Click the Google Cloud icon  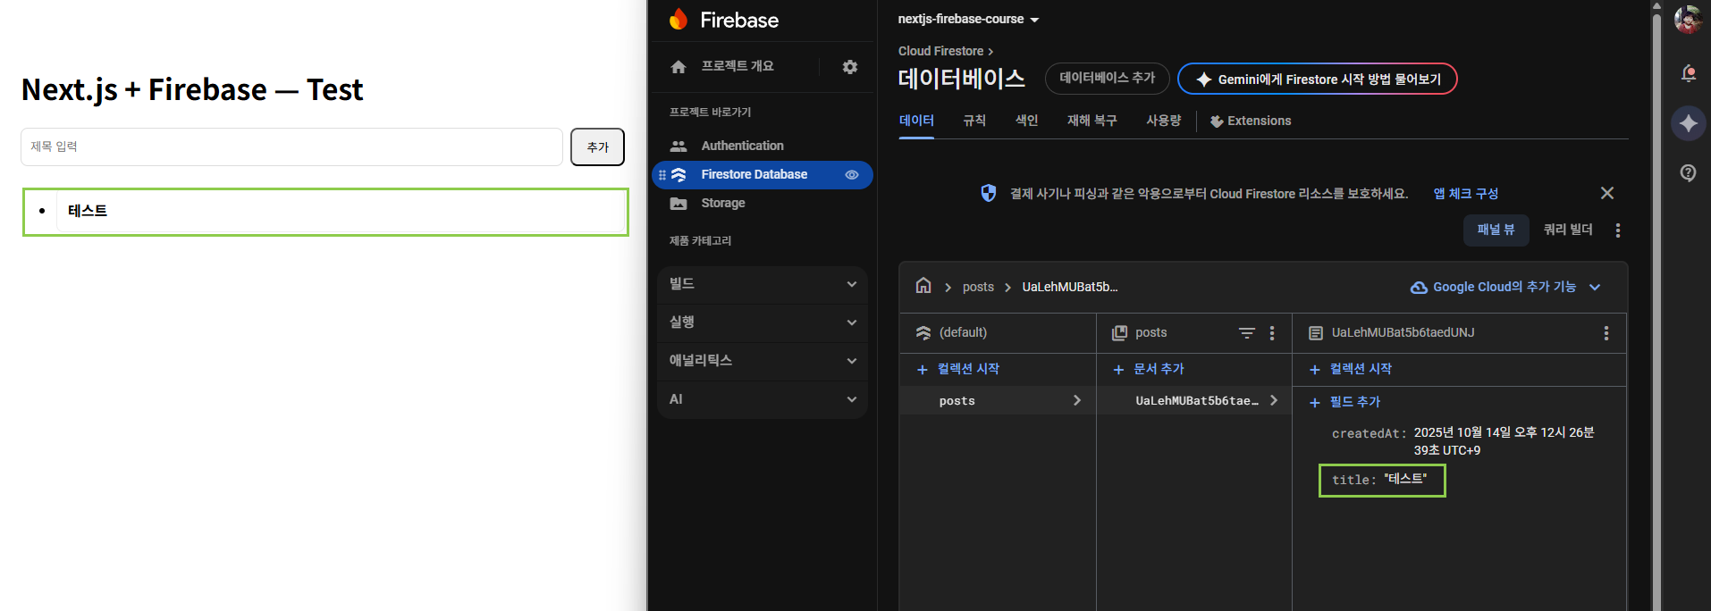1419,288
